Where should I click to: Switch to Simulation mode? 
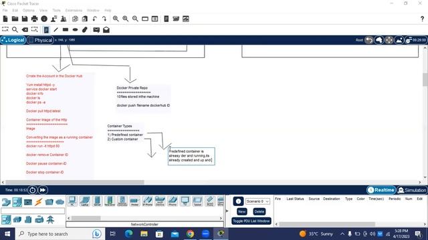pyautogui.click(x=412, y=190)
